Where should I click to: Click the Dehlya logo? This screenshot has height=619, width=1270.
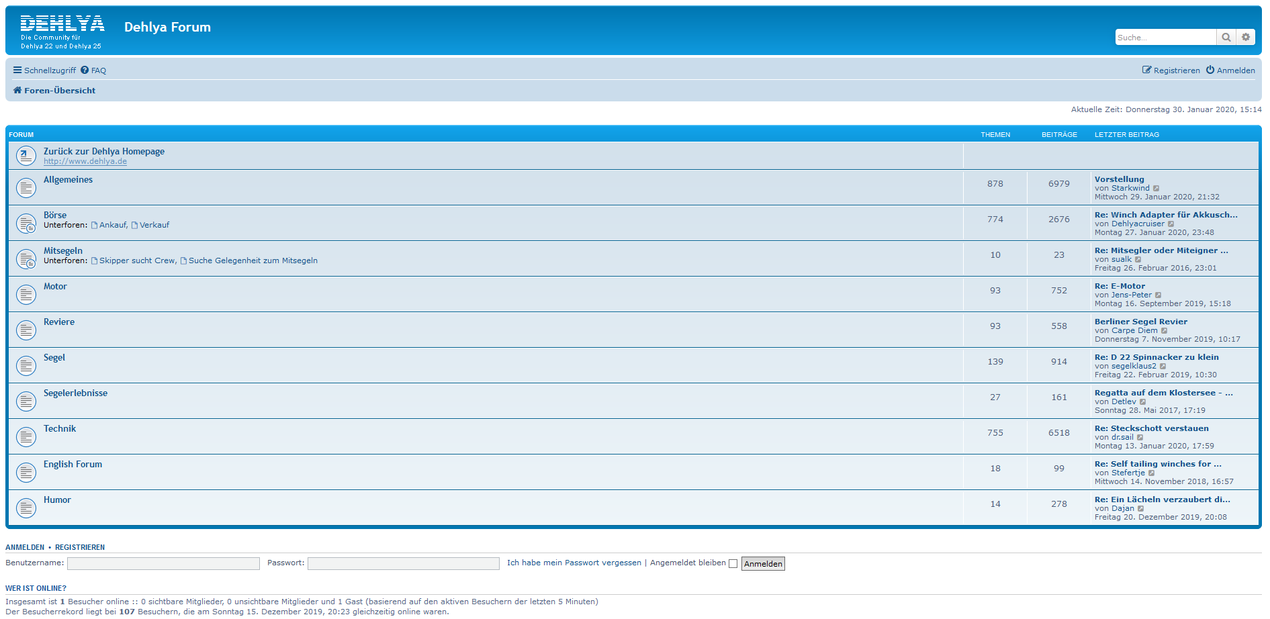click(62, 32)
